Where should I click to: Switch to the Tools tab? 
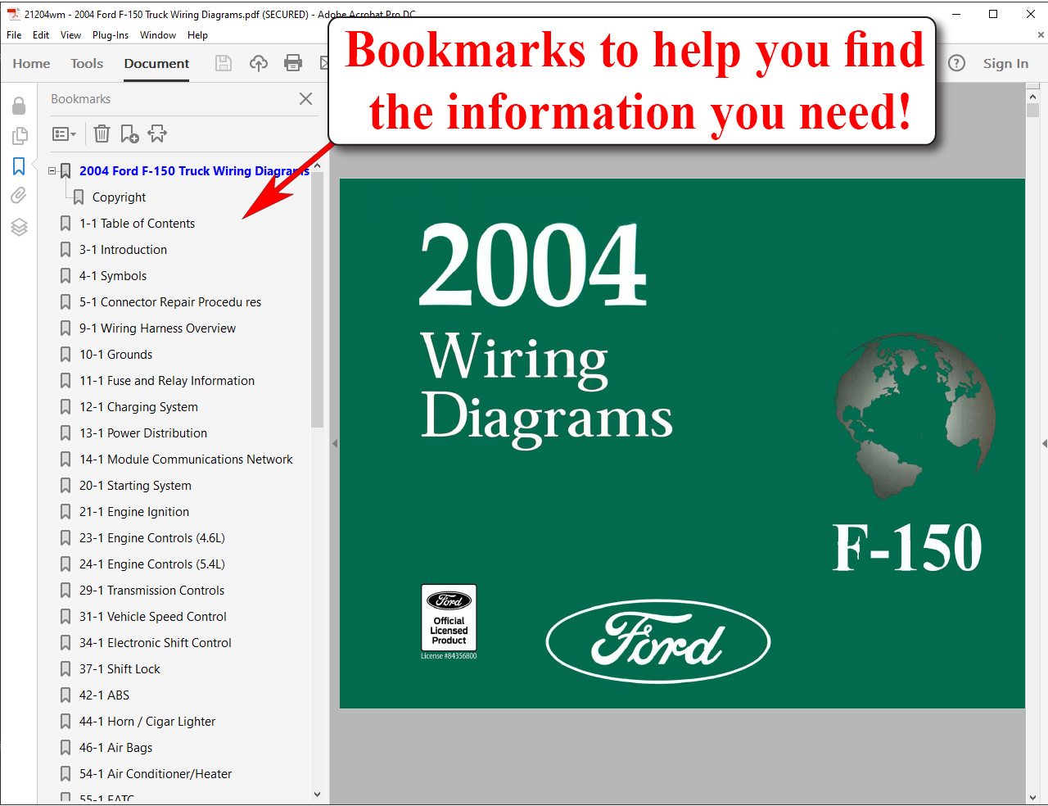pos(87,63)
